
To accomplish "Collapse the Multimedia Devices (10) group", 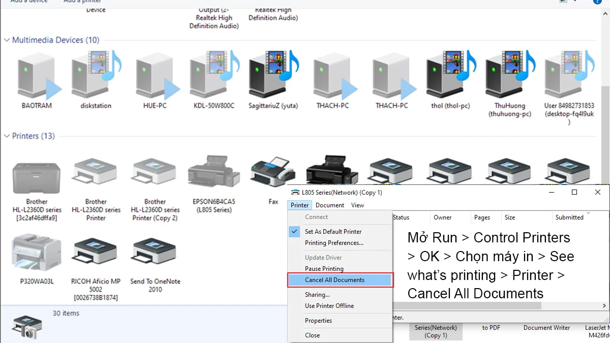I will pos(7,40).
